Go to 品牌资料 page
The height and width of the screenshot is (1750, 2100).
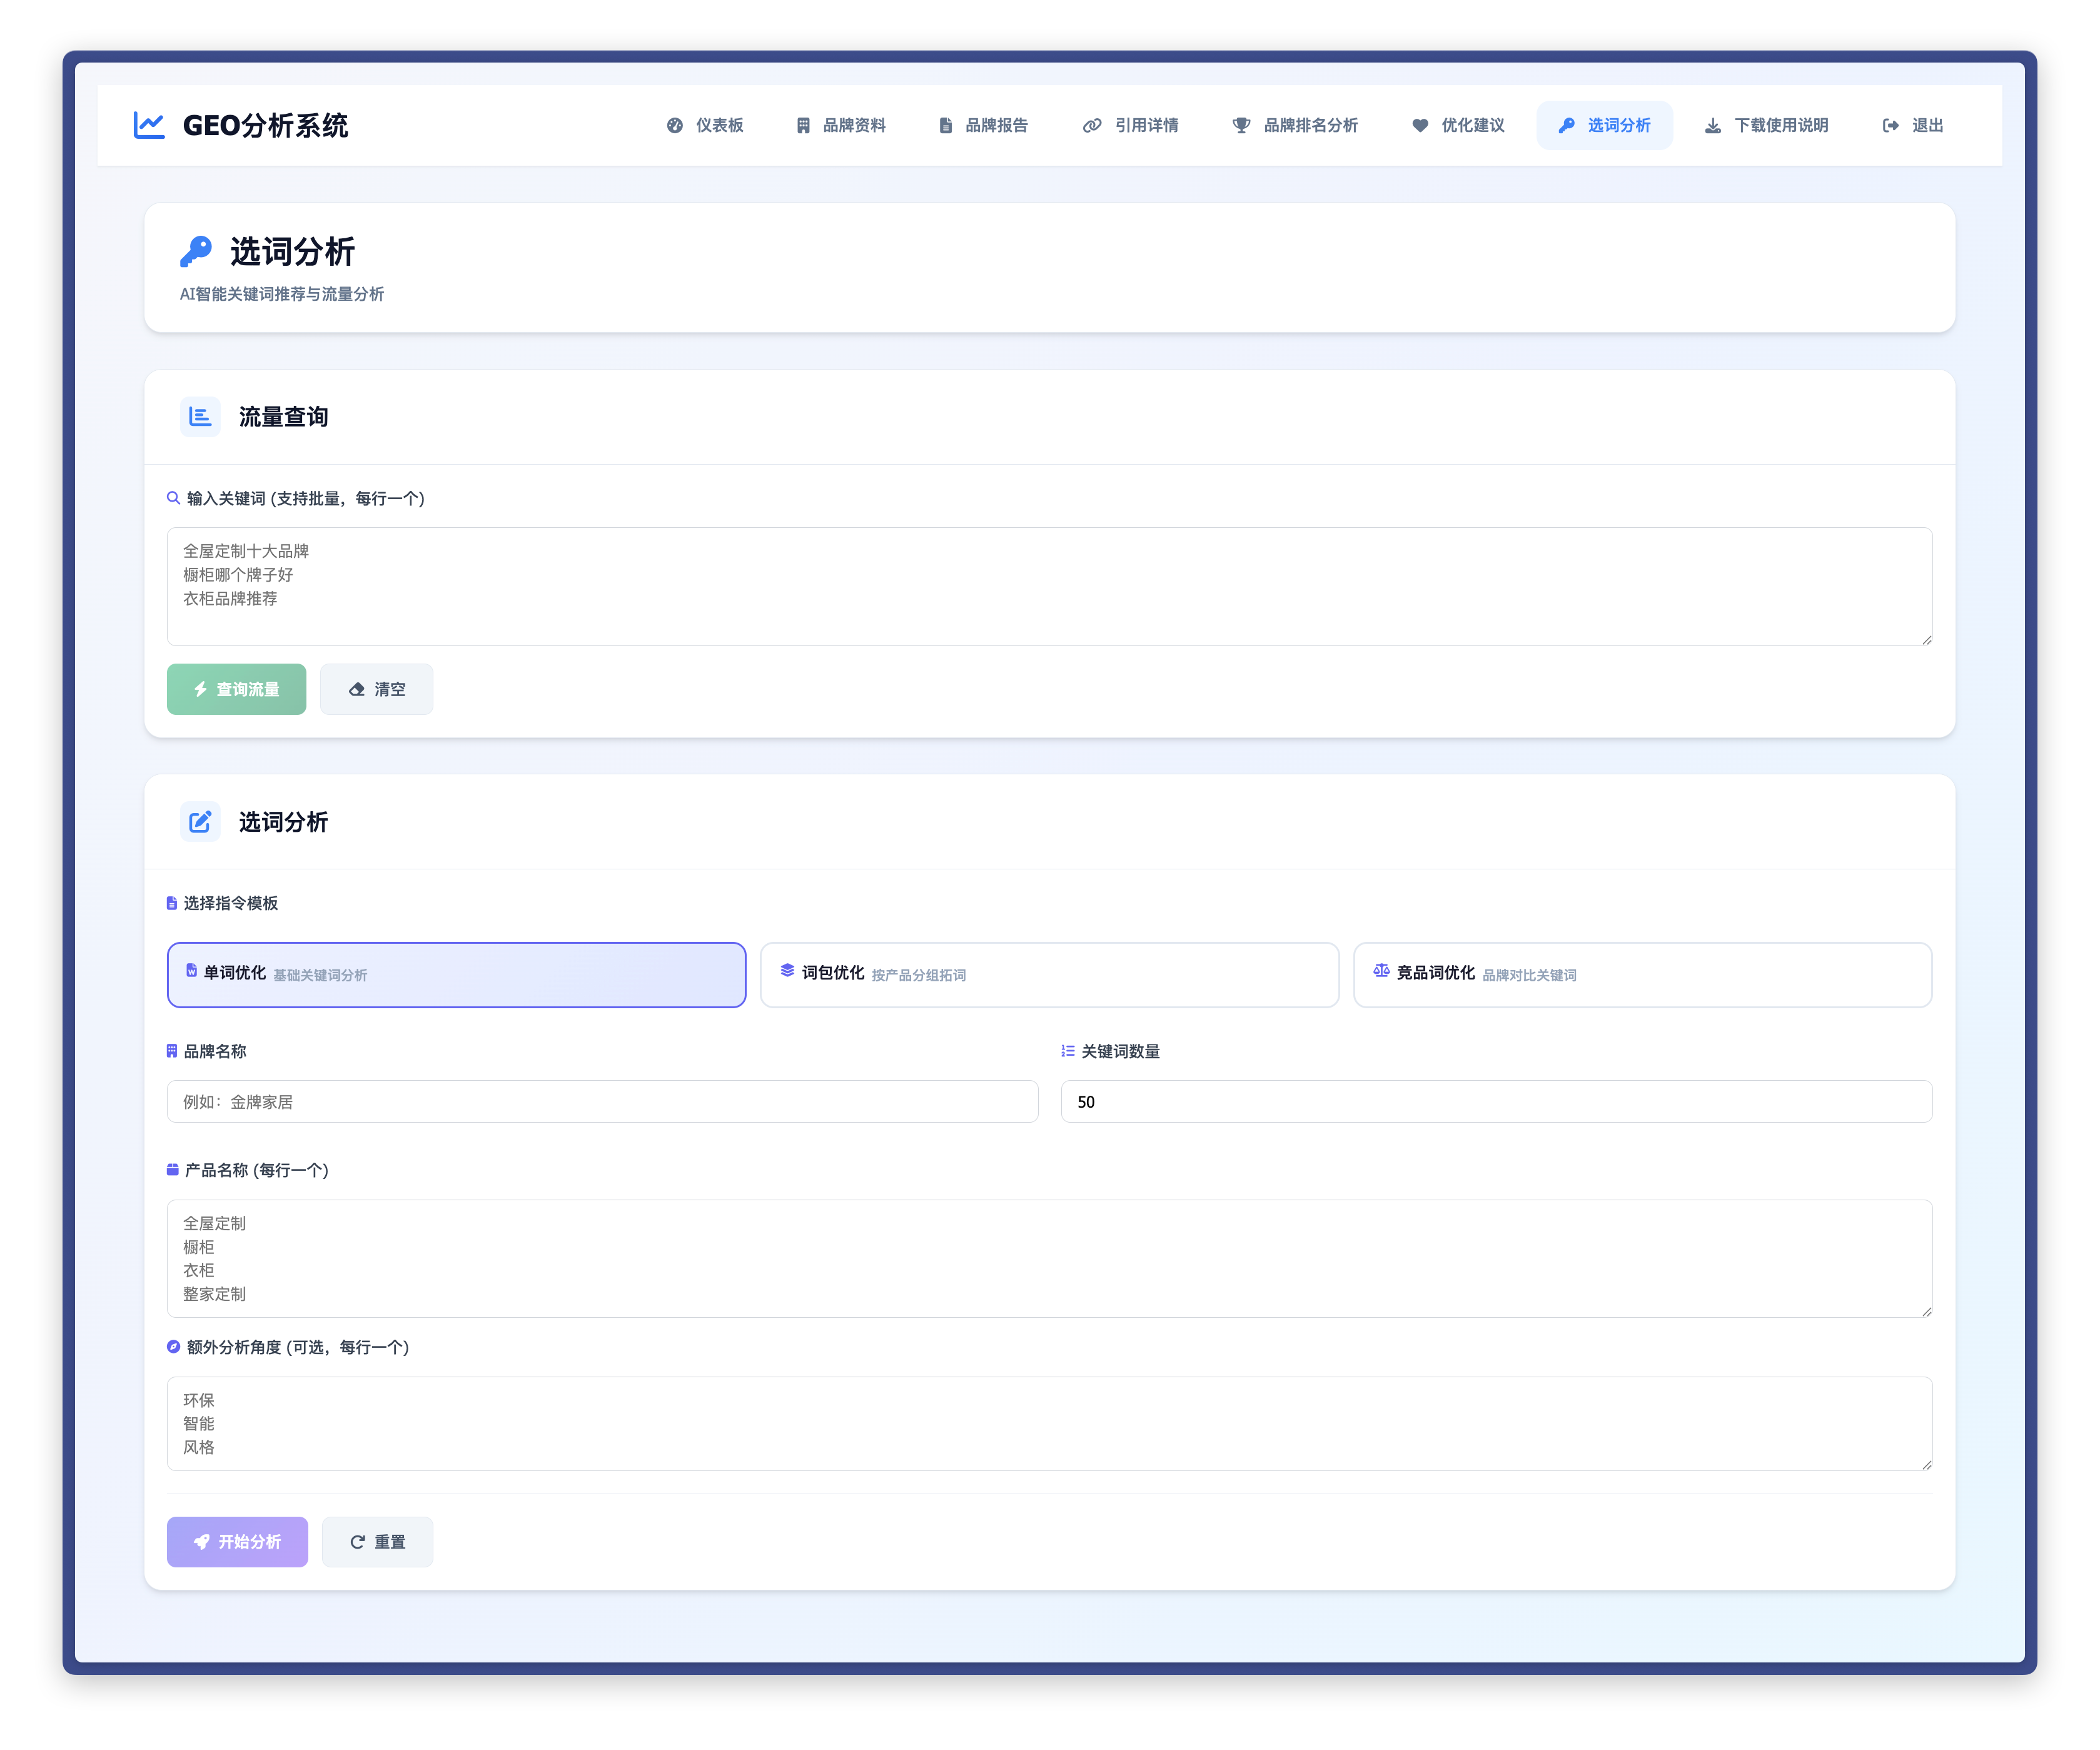pos(842,125)
